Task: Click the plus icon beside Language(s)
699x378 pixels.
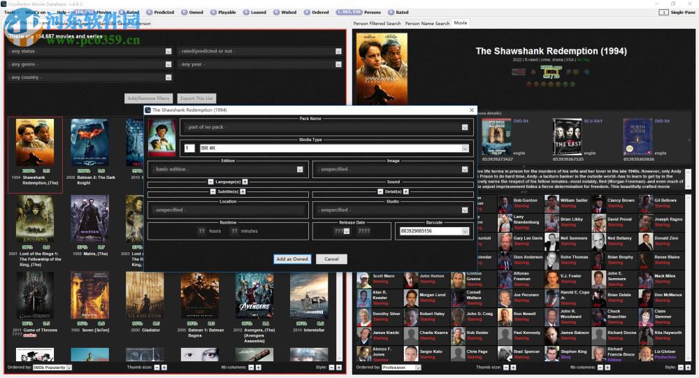Action: coord(245,182)
